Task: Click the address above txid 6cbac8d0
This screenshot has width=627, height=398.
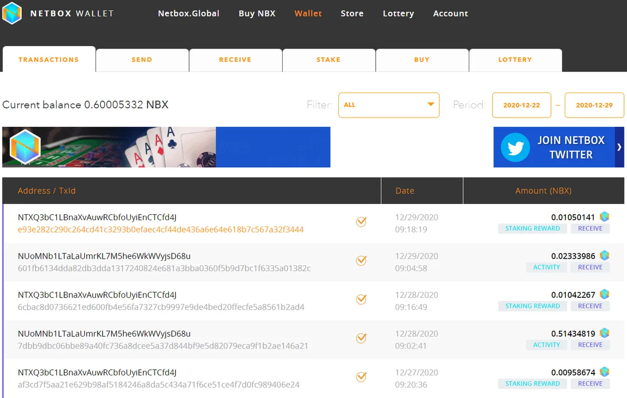Action: pyautogui.click(x=97, y=295)
